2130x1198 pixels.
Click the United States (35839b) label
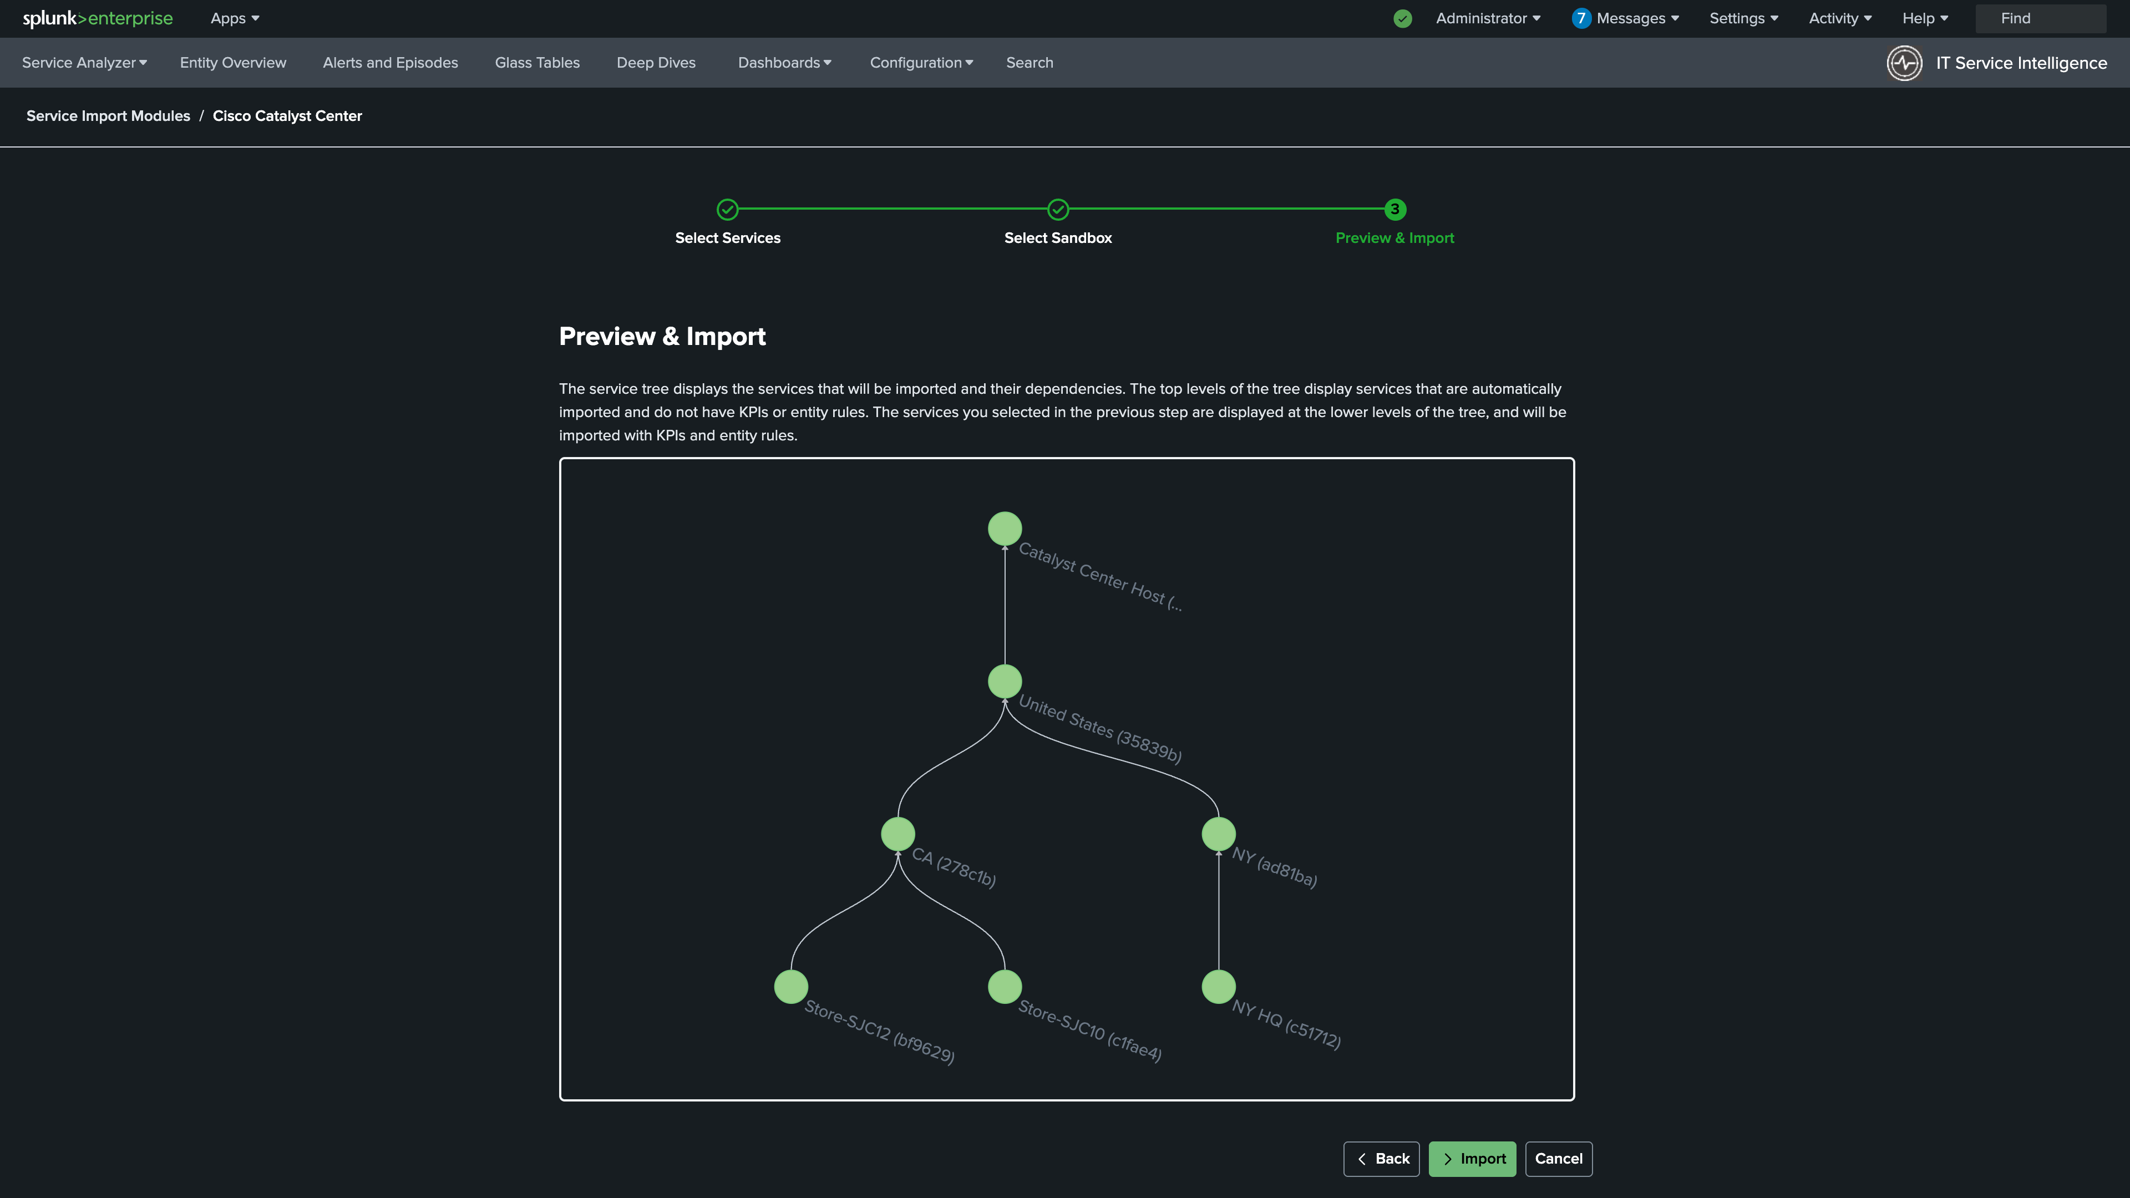pyautogui.click(x=1100, y=729)
